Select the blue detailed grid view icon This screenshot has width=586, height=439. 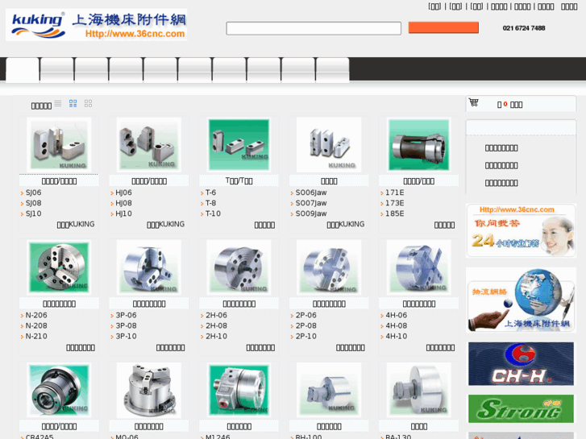[73, 103]
